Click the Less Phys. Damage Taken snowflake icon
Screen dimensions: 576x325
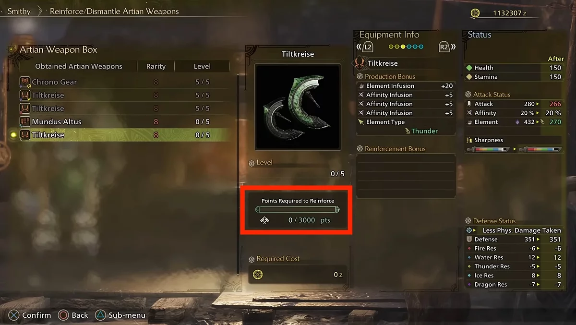point(470,230)
